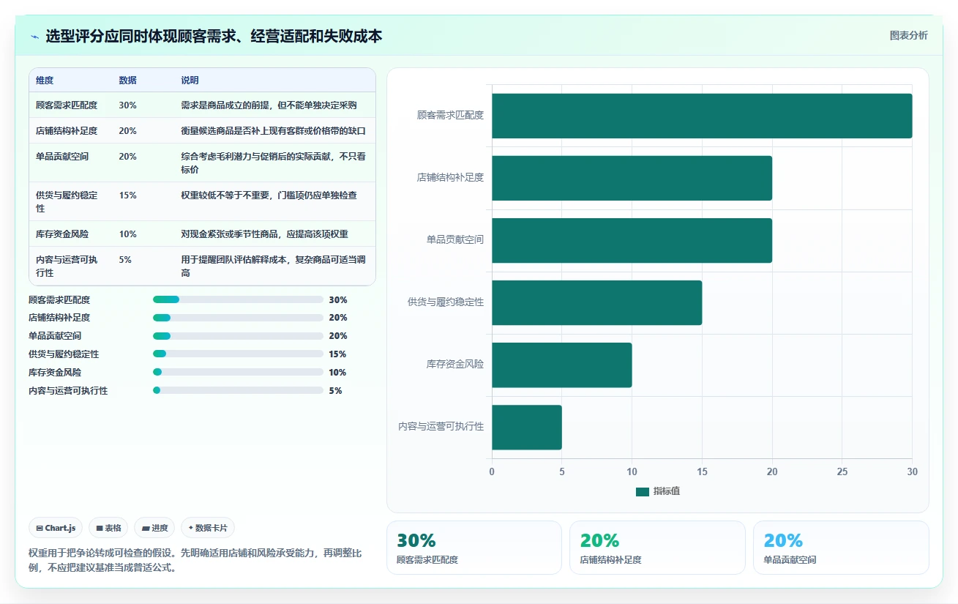Screen dimensions: 958x604
Task: Select table cell 库存资金风险
Action: pos(62,234)
